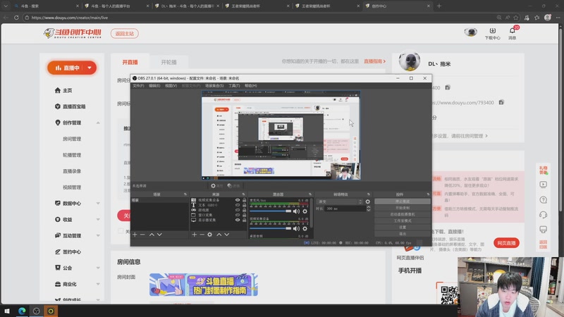
Task: Open 房间管理 in the sidebar
Action: (72, 139)
